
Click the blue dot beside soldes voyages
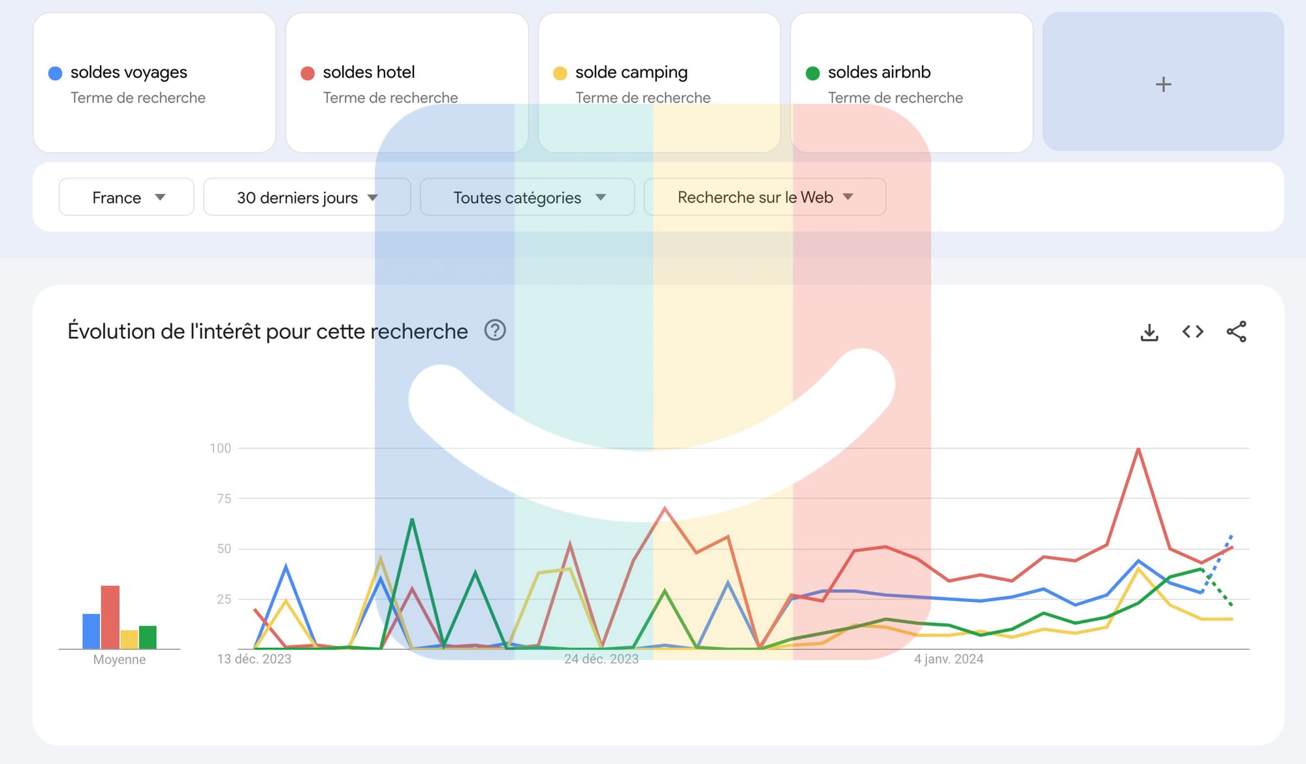tap(56, 73)
